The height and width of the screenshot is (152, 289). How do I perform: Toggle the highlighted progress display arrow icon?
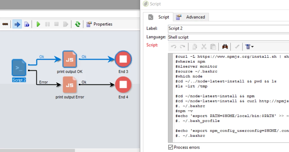[x=17, y=24]
